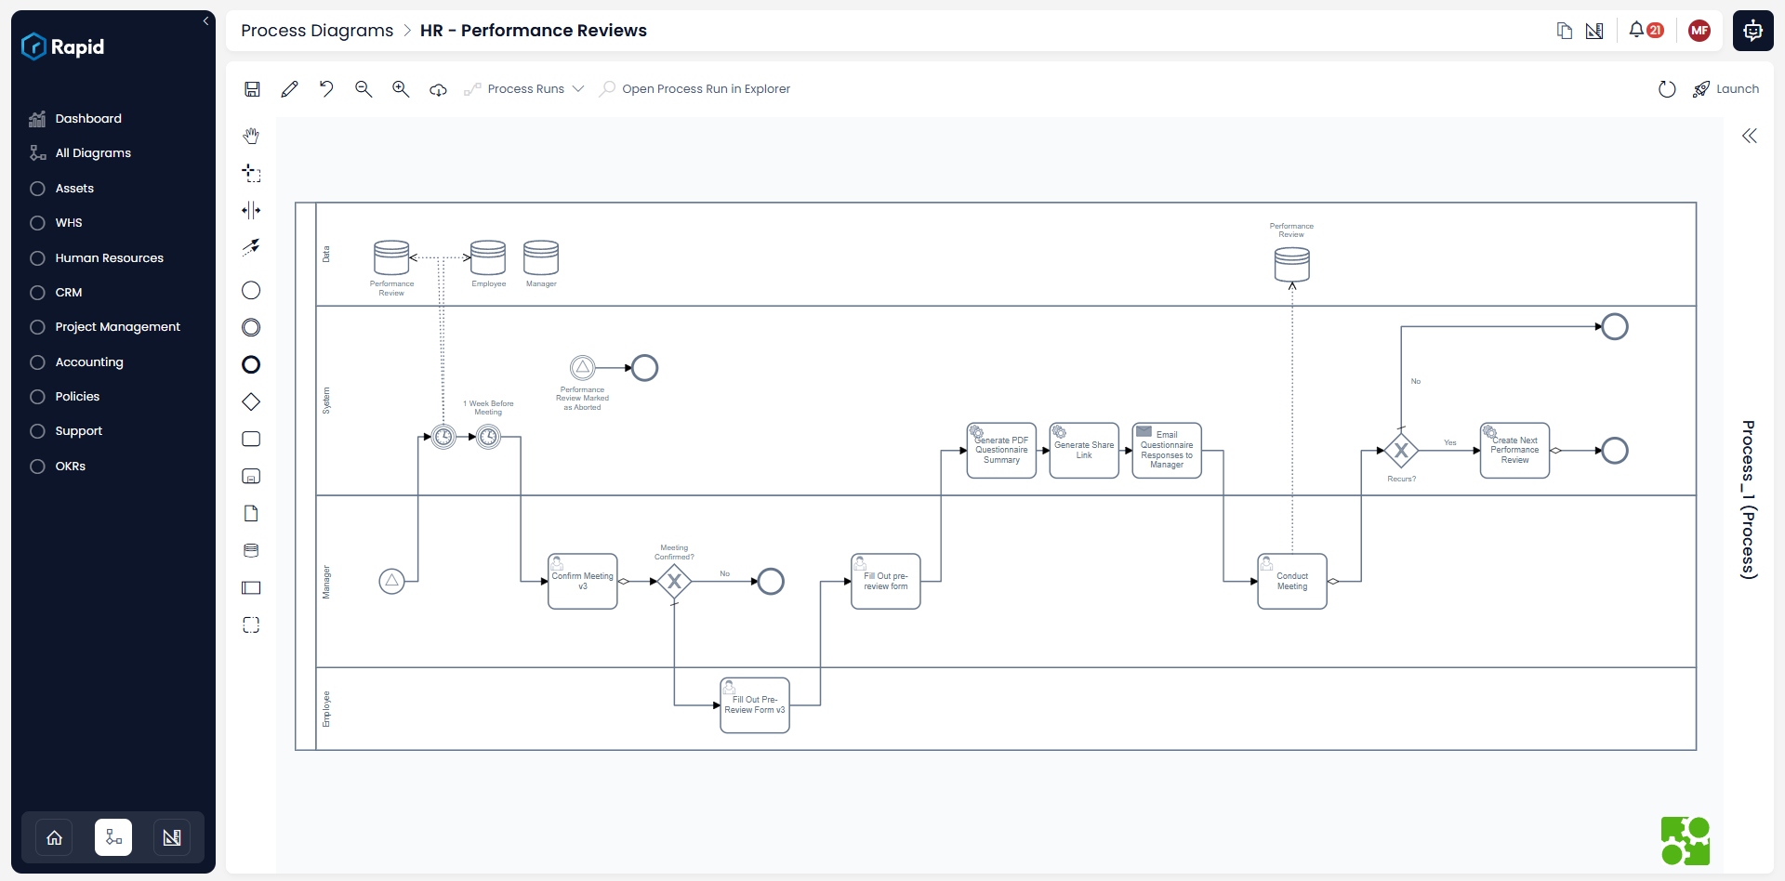Refresh the diagram with the circular arrow

click(x=1667, y=89)
